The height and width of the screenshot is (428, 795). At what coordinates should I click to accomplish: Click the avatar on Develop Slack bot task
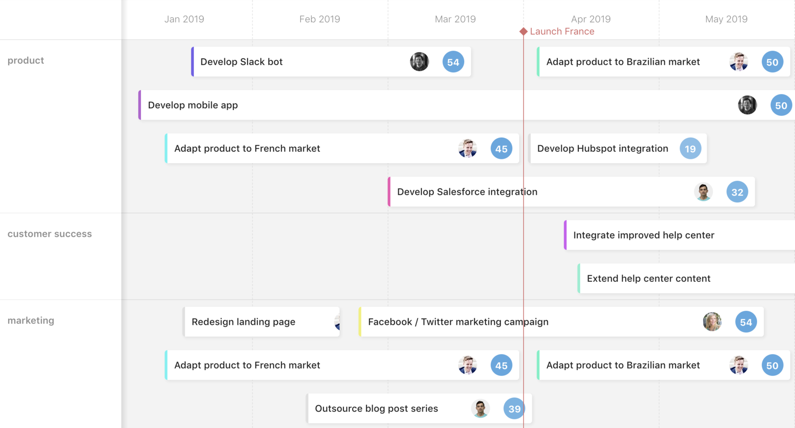[419, 61]
